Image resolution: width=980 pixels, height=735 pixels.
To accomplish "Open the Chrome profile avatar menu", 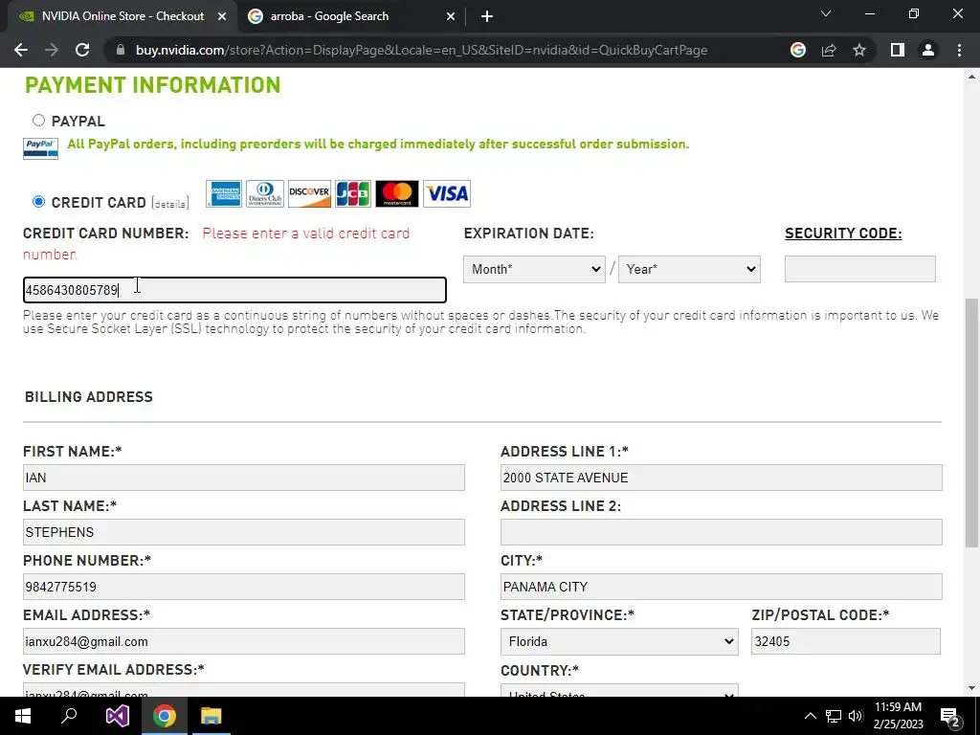I will tap(928, 50).
